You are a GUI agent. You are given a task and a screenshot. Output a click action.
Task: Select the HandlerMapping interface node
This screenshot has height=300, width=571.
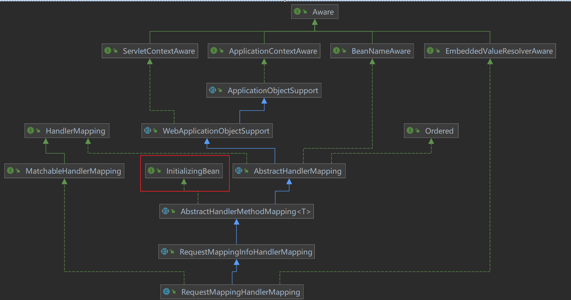67,131
